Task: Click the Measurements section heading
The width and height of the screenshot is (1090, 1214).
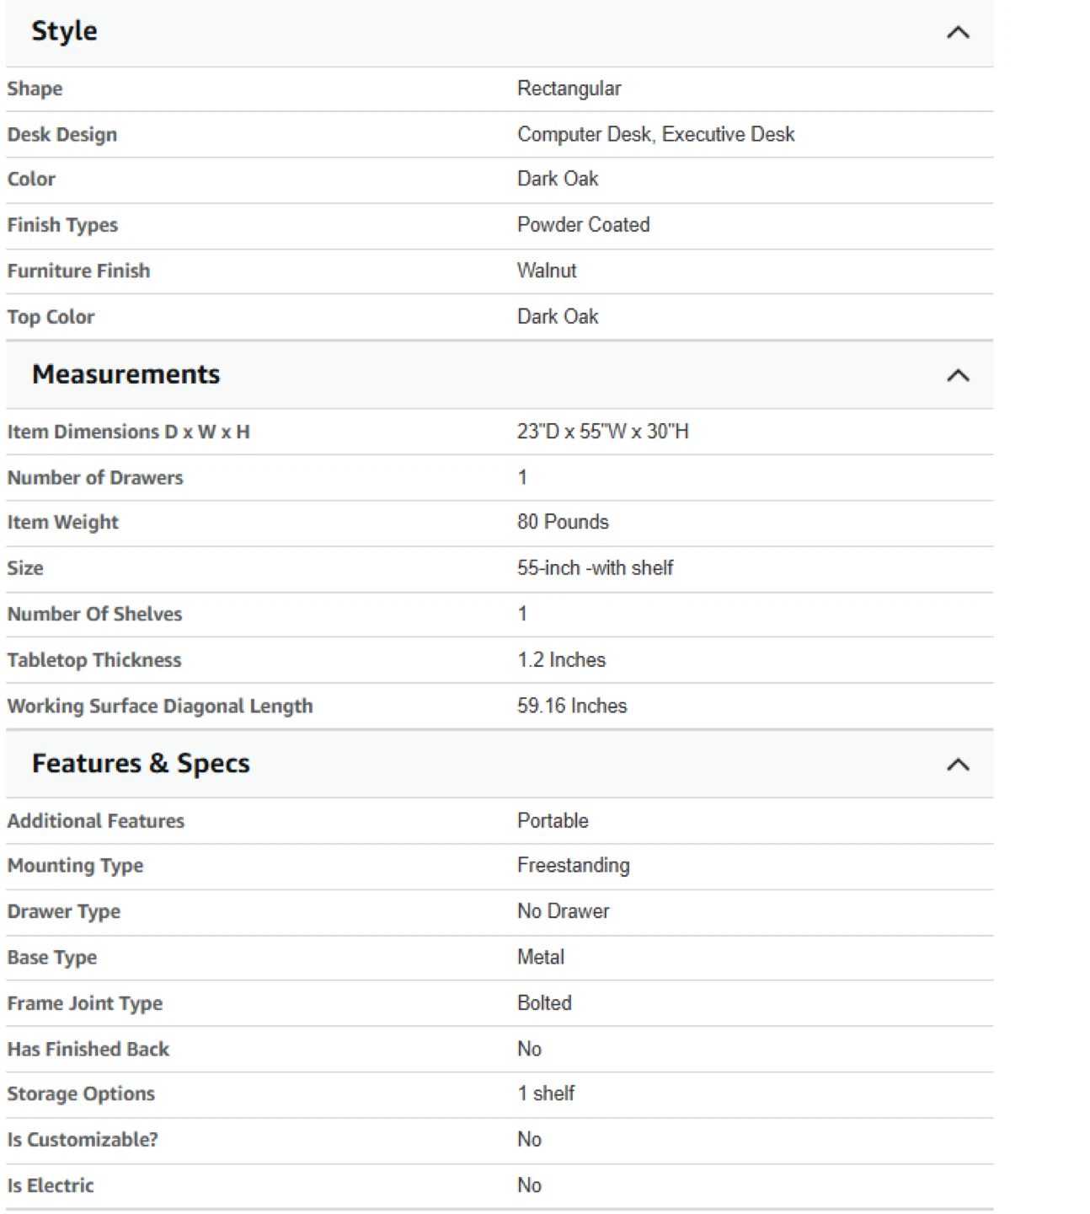Action: [126, 374]
